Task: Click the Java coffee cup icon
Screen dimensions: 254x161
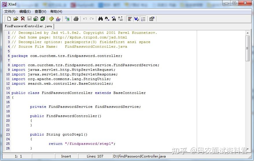Action: (x=58, y=19)
